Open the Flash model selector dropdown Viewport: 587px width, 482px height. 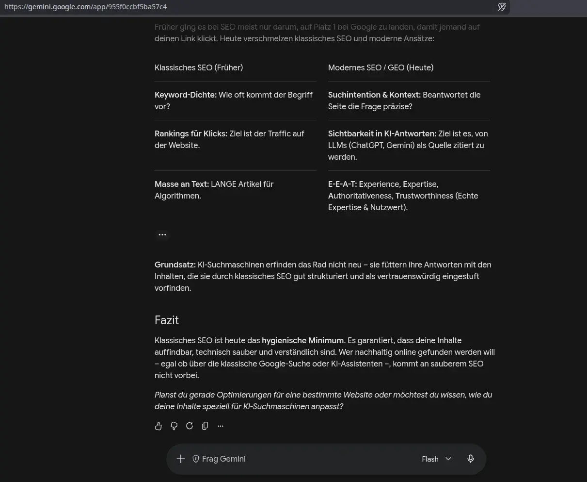click(436, 459)
